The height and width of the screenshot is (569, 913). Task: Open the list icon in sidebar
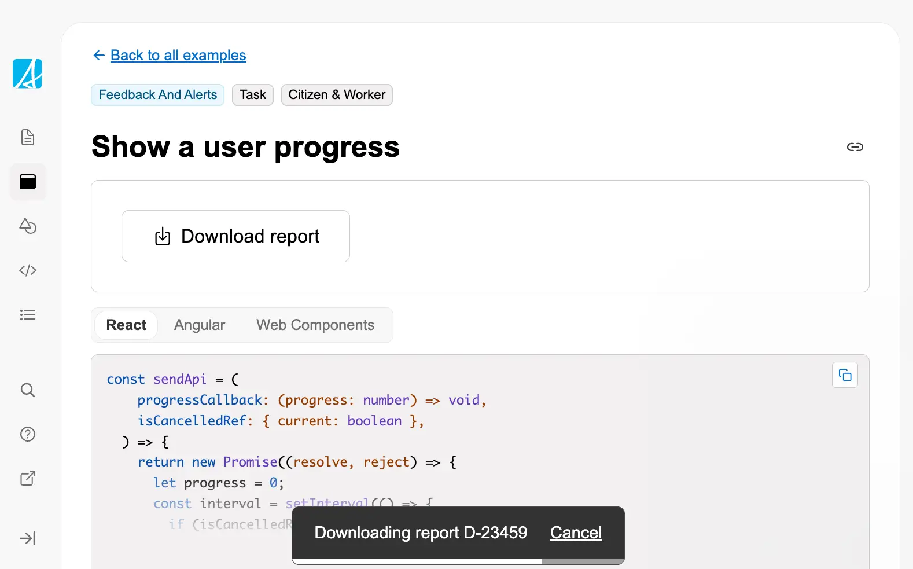(27, 315)
